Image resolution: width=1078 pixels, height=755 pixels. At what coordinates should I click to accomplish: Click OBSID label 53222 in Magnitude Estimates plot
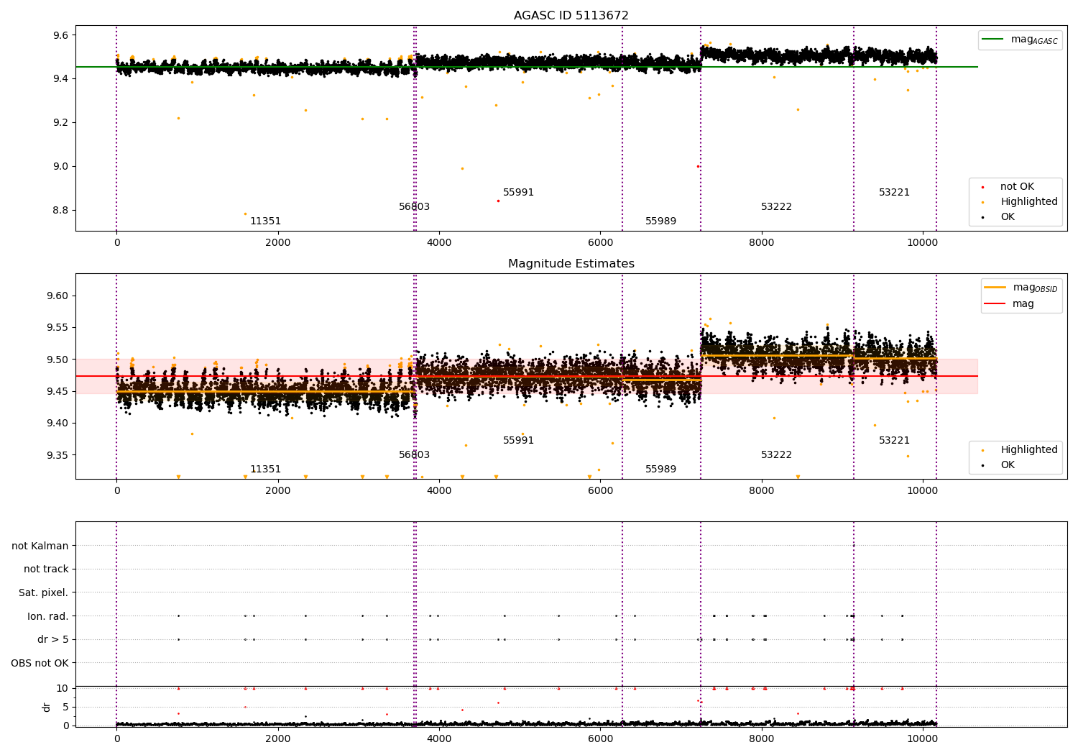(776, 455)
